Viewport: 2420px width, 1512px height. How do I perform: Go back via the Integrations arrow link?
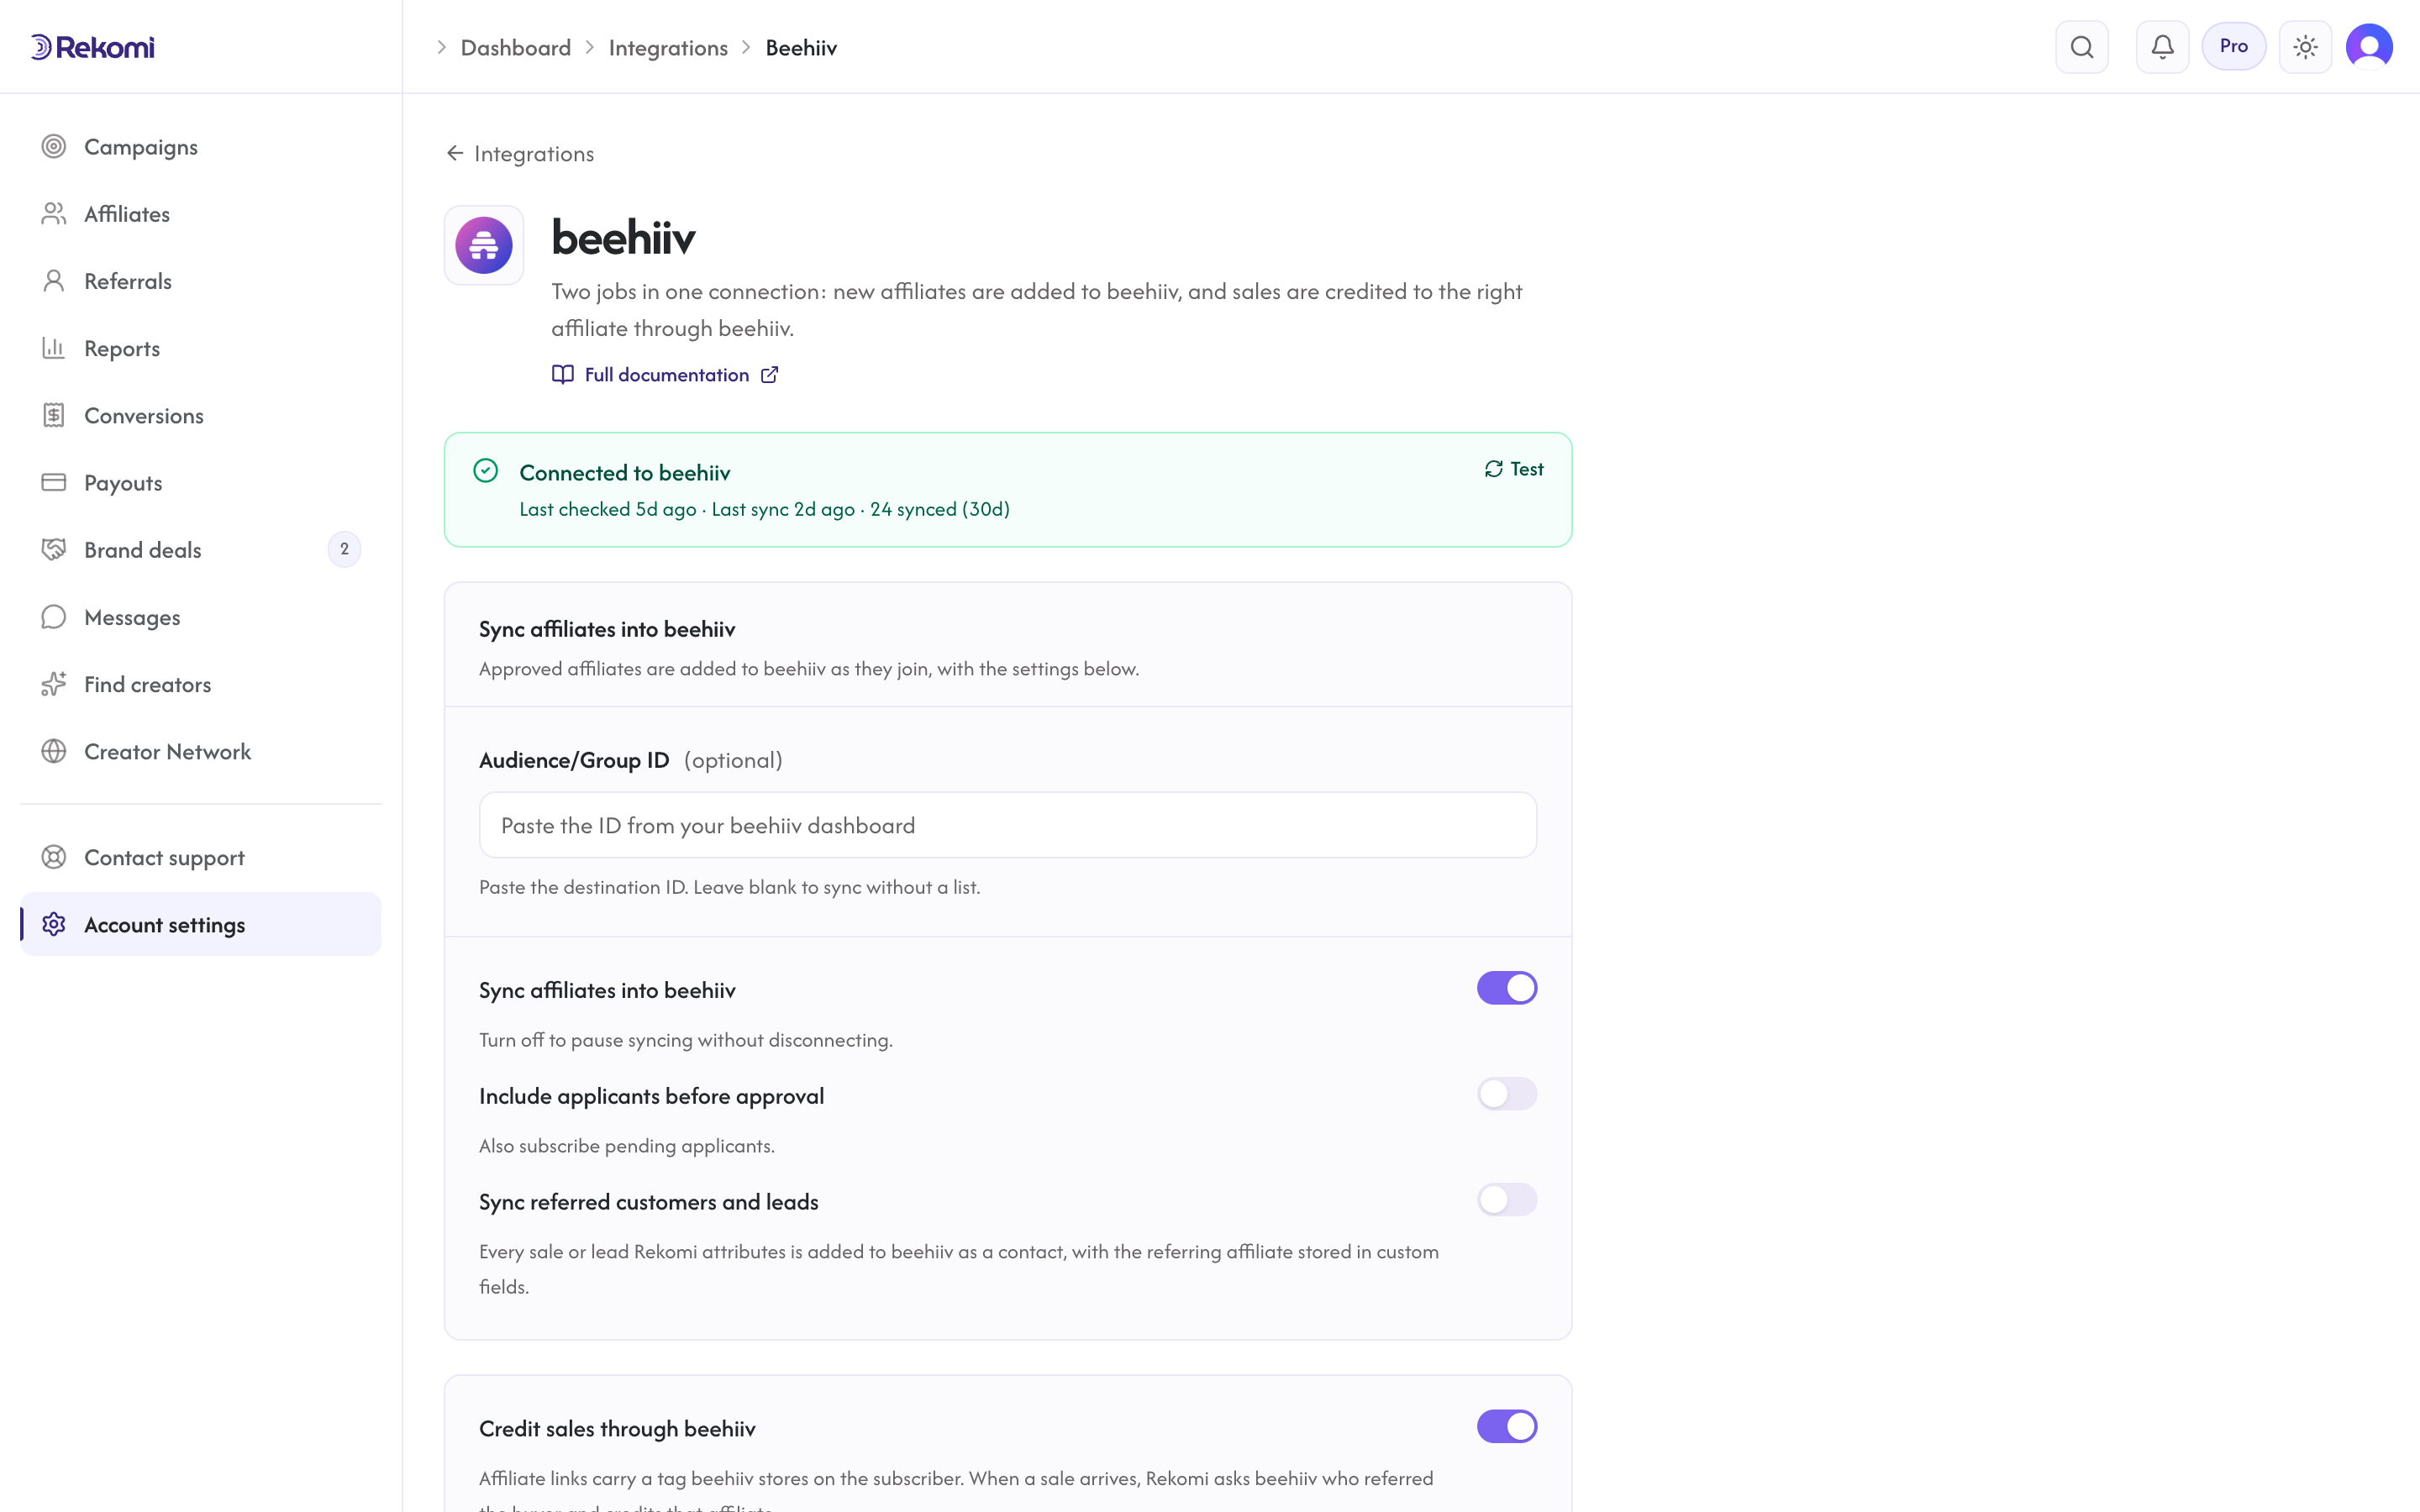pyautogui.click(x=520, y=153)
